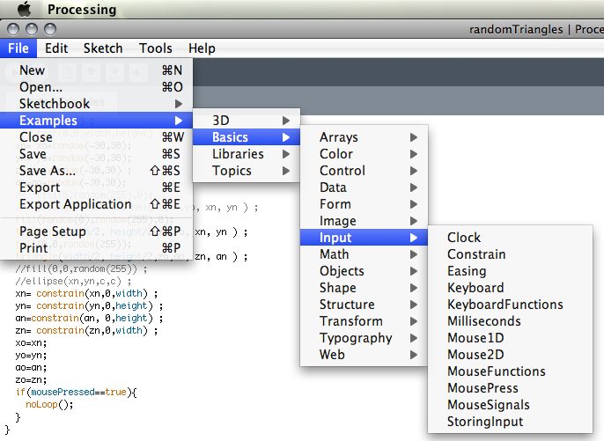Image resolution: width=604 pixels, height=441 pixels.
Task: Expand the Structure submenu
Action: (x=364, y=305)
